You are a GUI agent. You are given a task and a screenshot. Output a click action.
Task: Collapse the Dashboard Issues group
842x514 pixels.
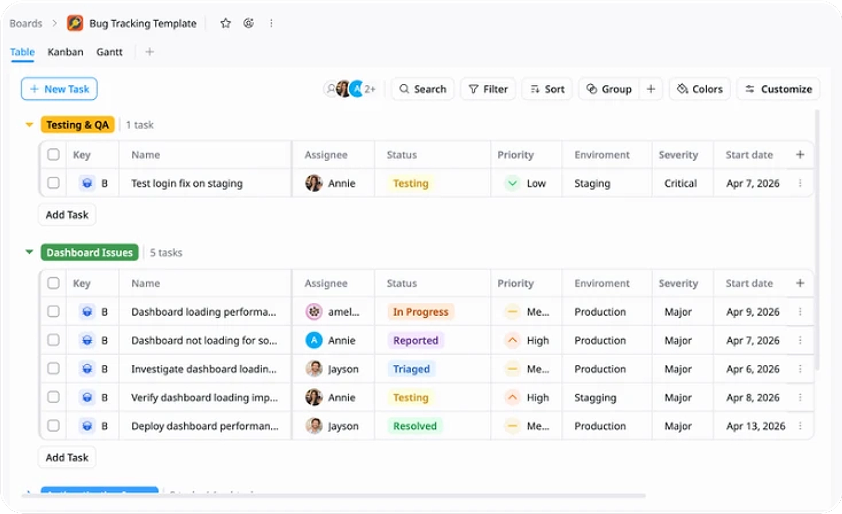29,252
